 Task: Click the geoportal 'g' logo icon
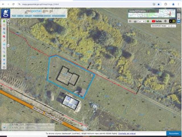tap(5, 13)
